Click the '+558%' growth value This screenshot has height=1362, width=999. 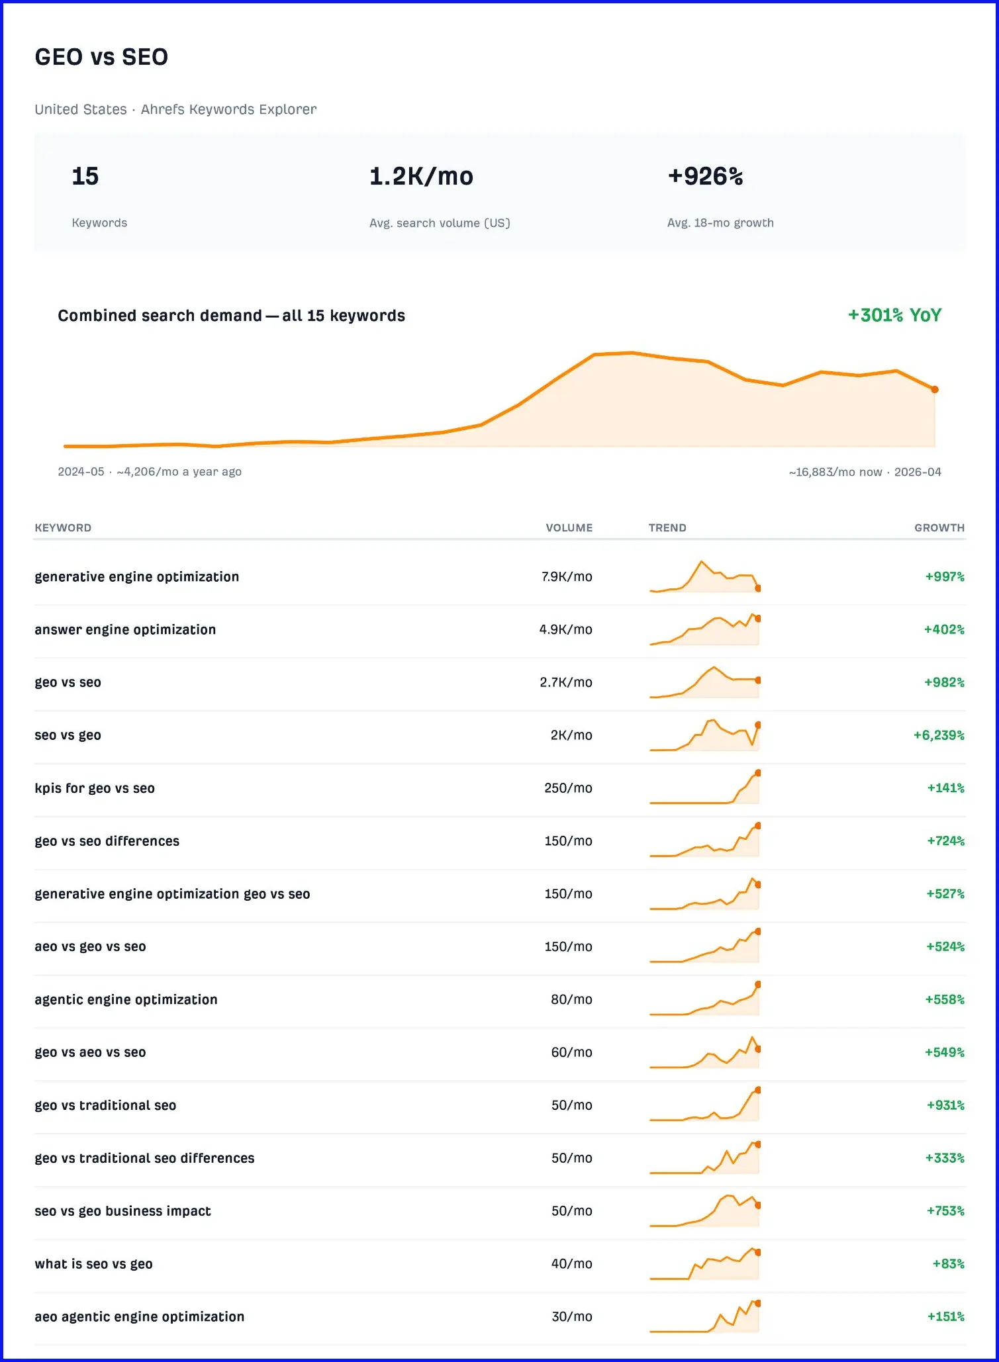(x=945, y=1000)
